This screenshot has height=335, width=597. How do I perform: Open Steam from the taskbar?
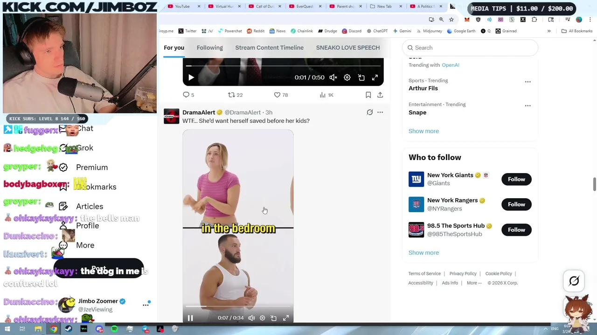(x=69, y=329)
